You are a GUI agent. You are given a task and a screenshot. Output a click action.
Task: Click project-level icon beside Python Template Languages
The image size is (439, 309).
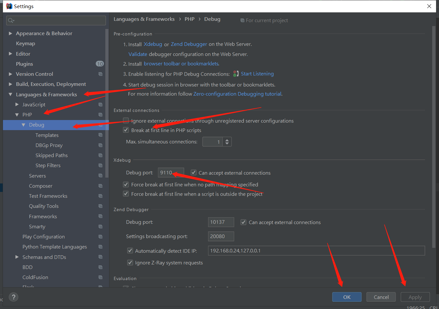click(100, 247)
